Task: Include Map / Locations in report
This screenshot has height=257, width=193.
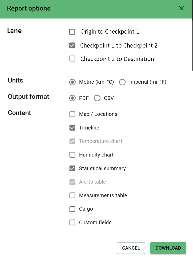Action: point(73,114)
